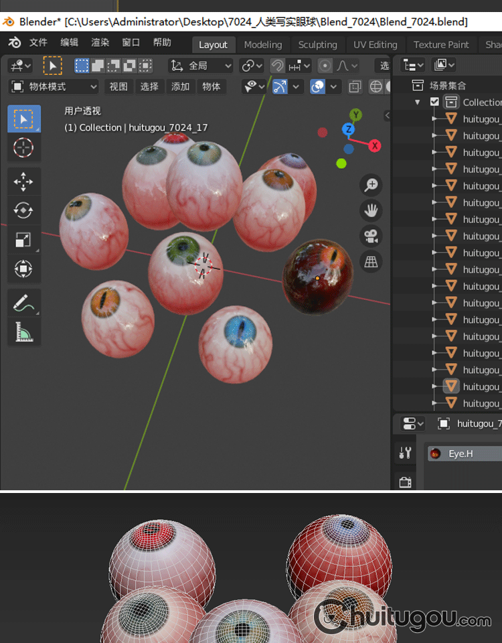Select the 3D Cursor tool
Screen dimensions: 502x643
[23, 148]
